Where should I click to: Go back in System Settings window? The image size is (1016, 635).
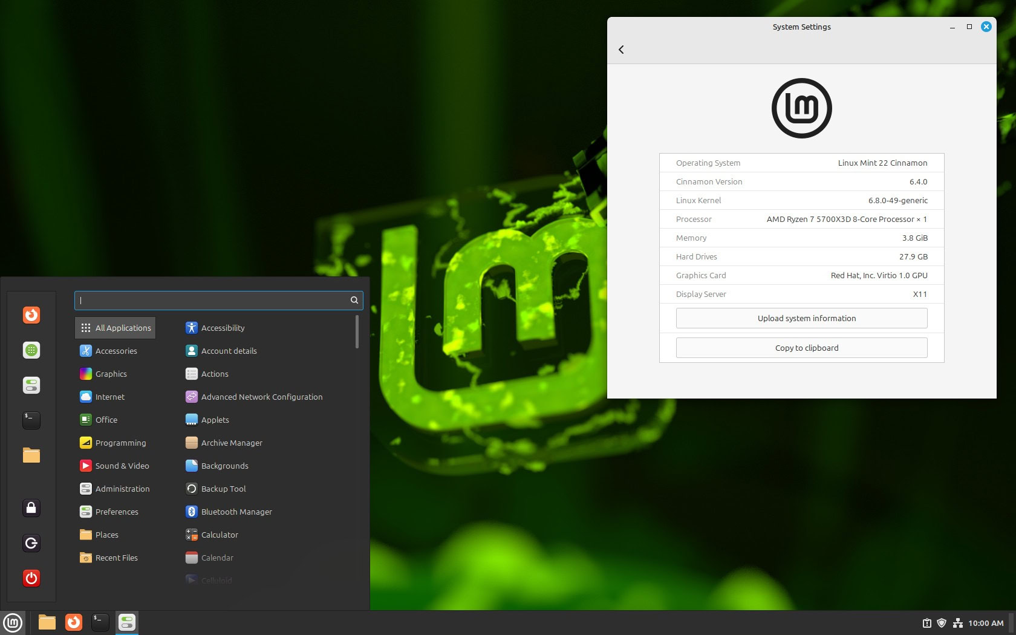pyautogui.click(x=621, y=50)
